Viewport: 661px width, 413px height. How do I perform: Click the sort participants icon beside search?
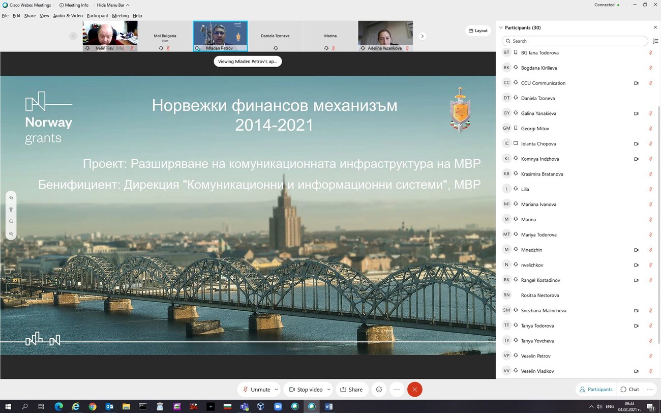pos(655,41)
